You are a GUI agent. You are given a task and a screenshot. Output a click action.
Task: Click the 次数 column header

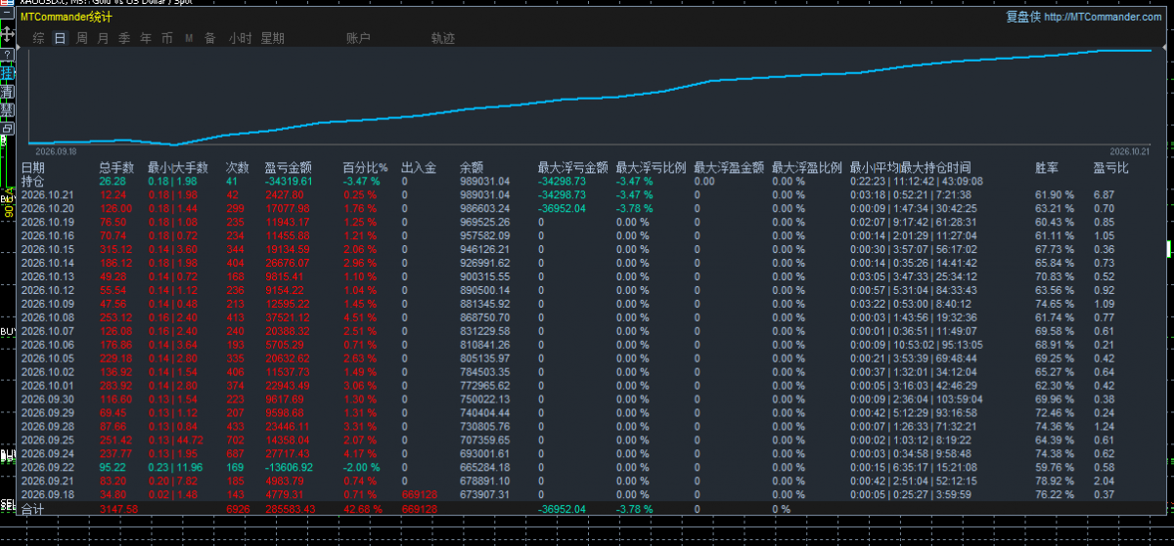tap(238, 167)
